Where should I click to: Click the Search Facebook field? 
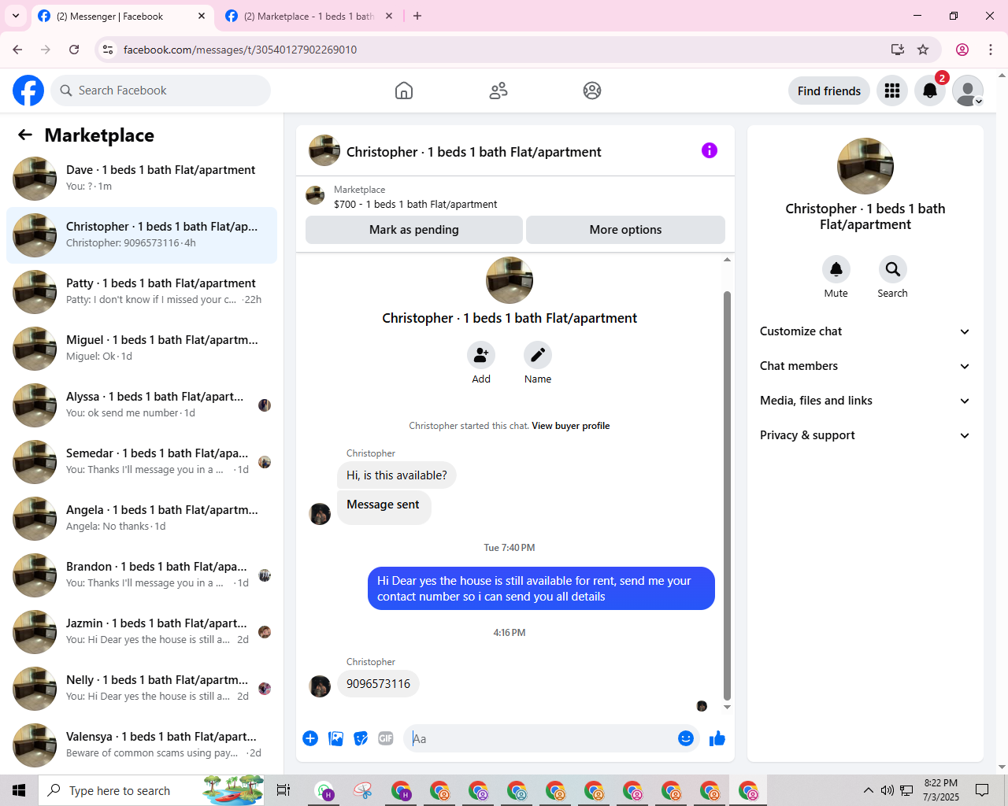click(161, 91)
